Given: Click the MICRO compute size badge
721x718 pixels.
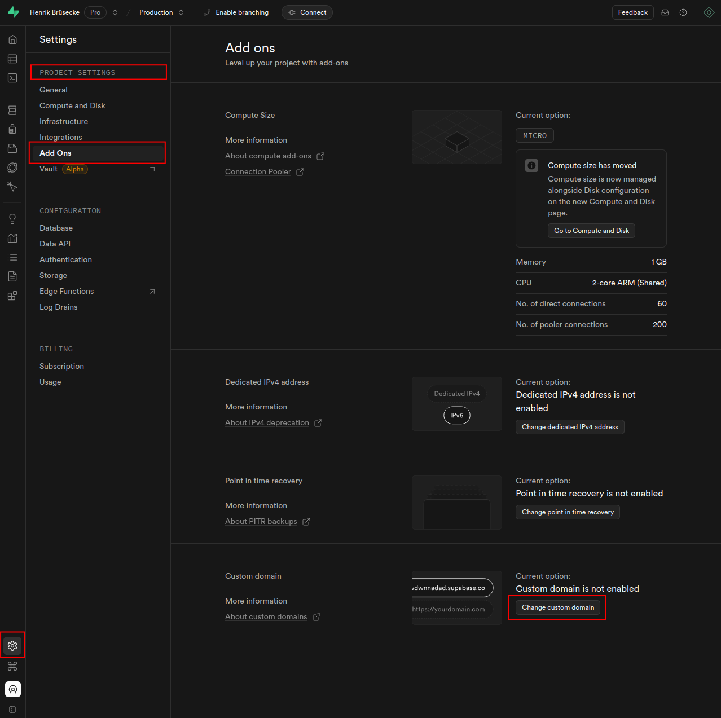Looking at the screenshot, I should point(535,135).
